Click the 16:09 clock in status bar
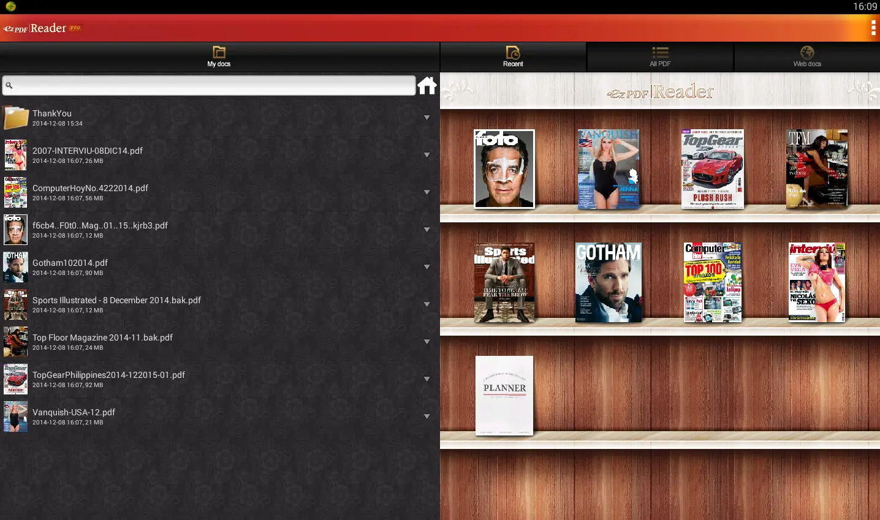The height and width of the screenshot is (520, 880). 865,7
